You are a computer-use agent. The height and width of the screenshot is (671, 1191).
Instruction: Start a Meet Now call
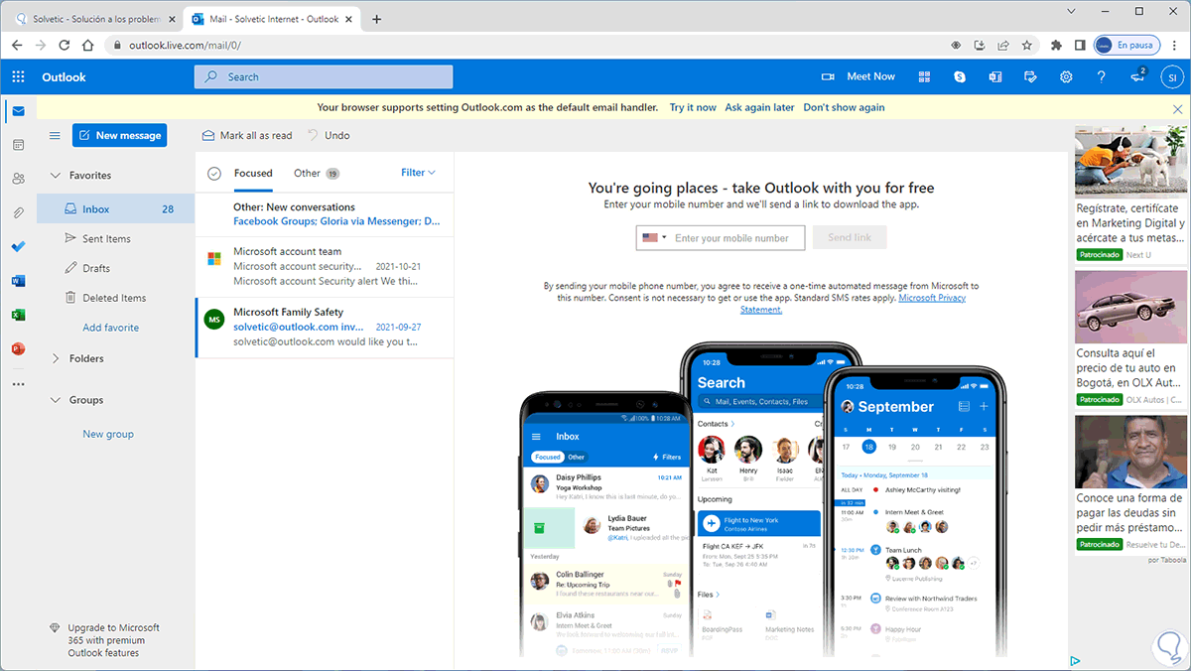(859, 76)
